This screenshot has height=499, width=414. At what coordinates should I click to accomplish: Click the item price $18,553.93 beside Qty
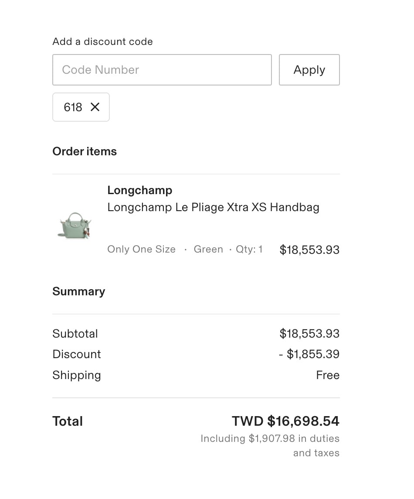point(309,249)
